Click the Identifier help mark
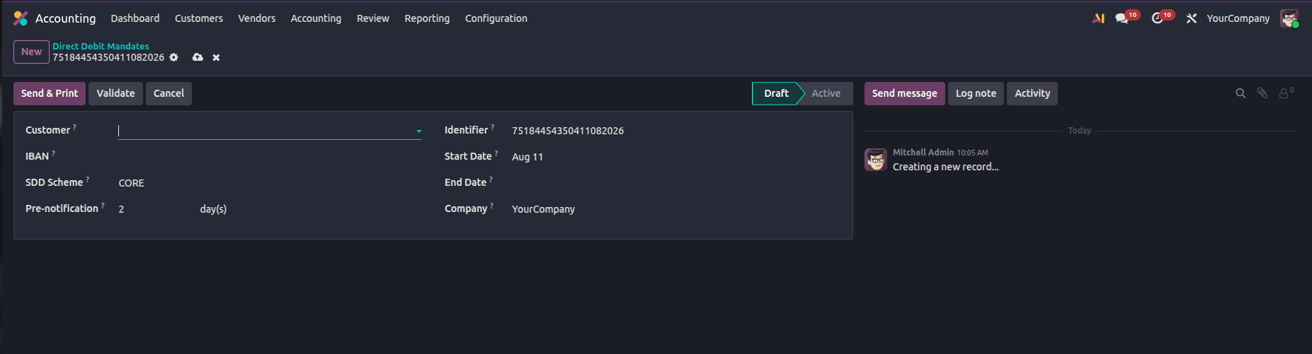 click(x=492, y=127)
